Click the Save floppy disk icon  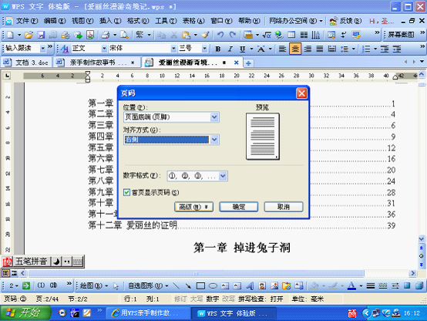[x=41, y=35]
